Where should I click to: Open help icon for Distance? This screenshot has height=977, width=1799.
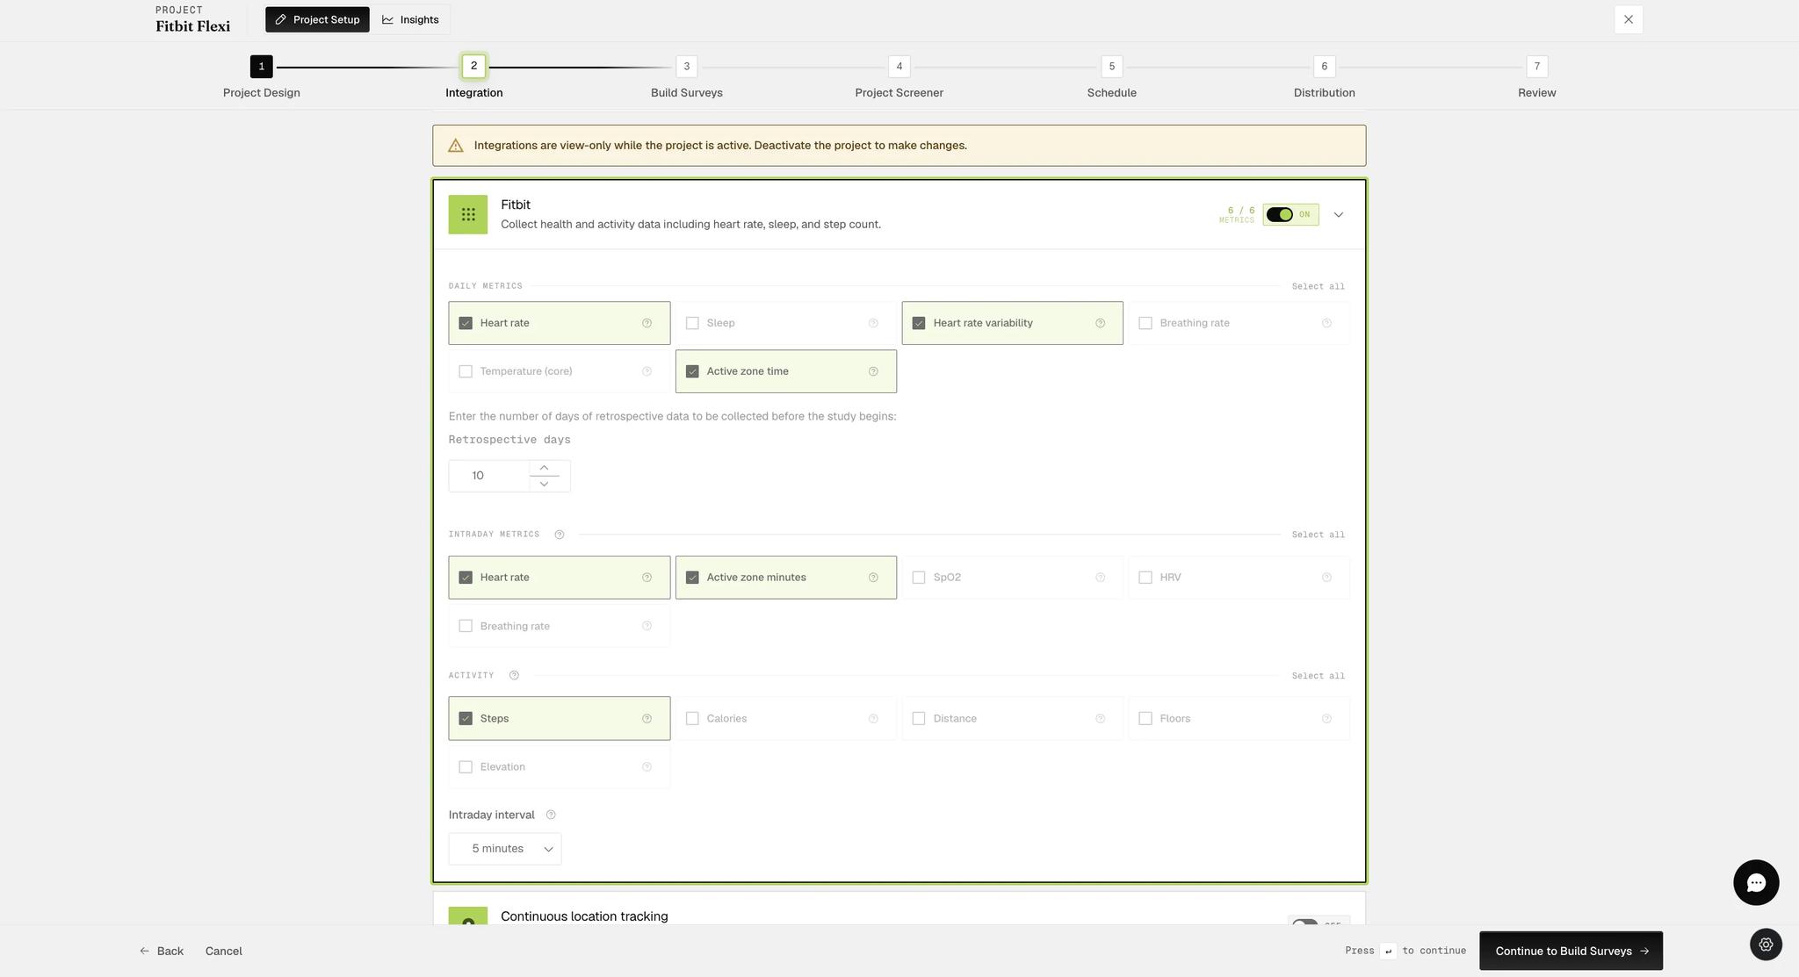point(1100,719)
